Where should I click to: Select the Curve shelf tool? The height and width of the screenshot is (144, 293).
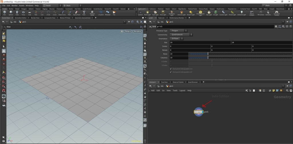55,13
